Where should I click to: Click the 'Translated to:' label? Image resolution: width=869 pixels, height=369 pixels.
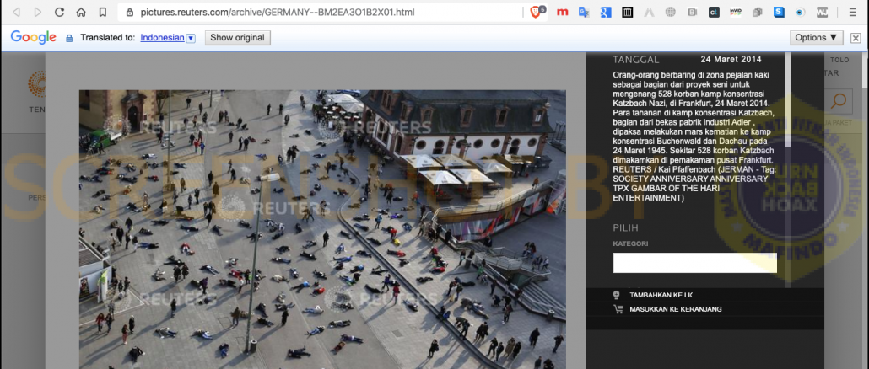tap(107, 38)
